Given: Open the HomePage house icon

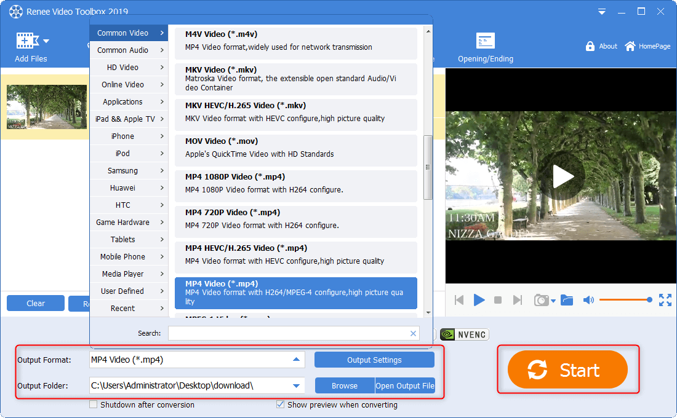Looking at the screenshot, I should point(630,46).
